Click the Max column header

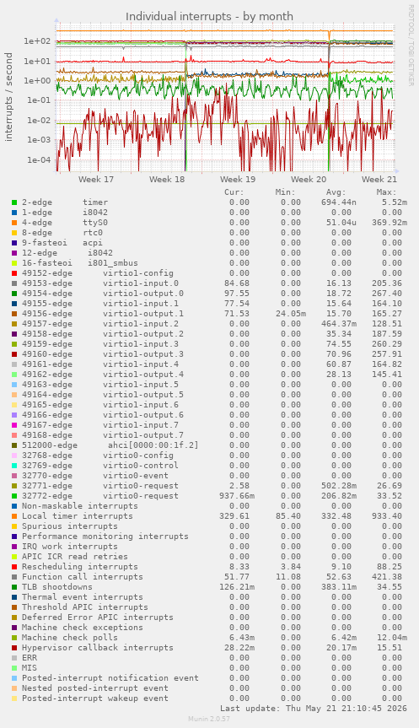[x=386, y=192]
